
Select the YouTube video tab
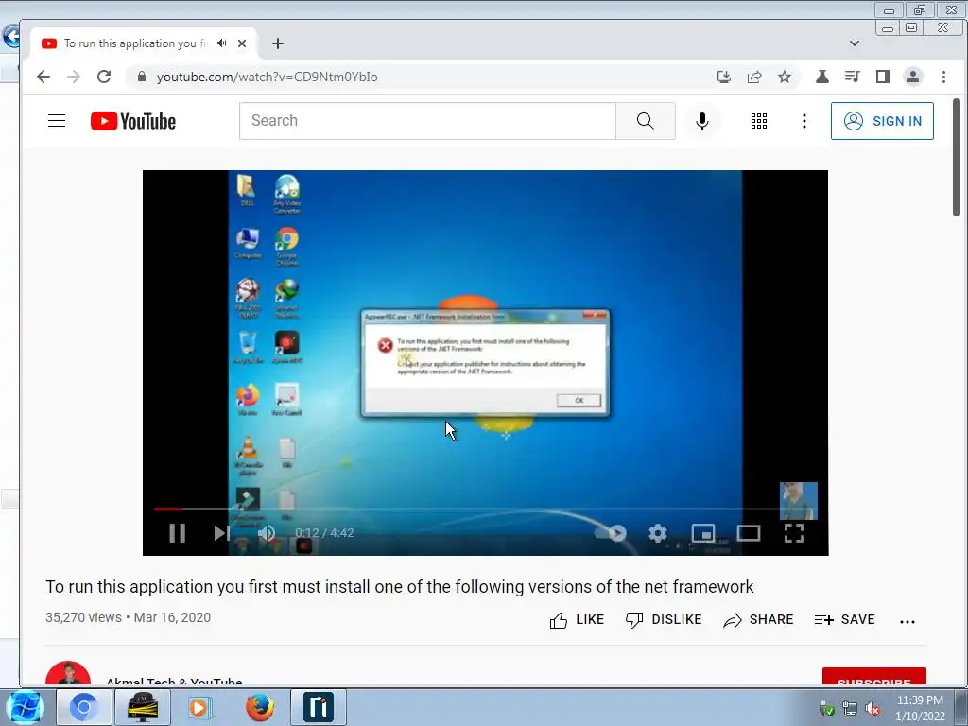[x=144, y=43]
